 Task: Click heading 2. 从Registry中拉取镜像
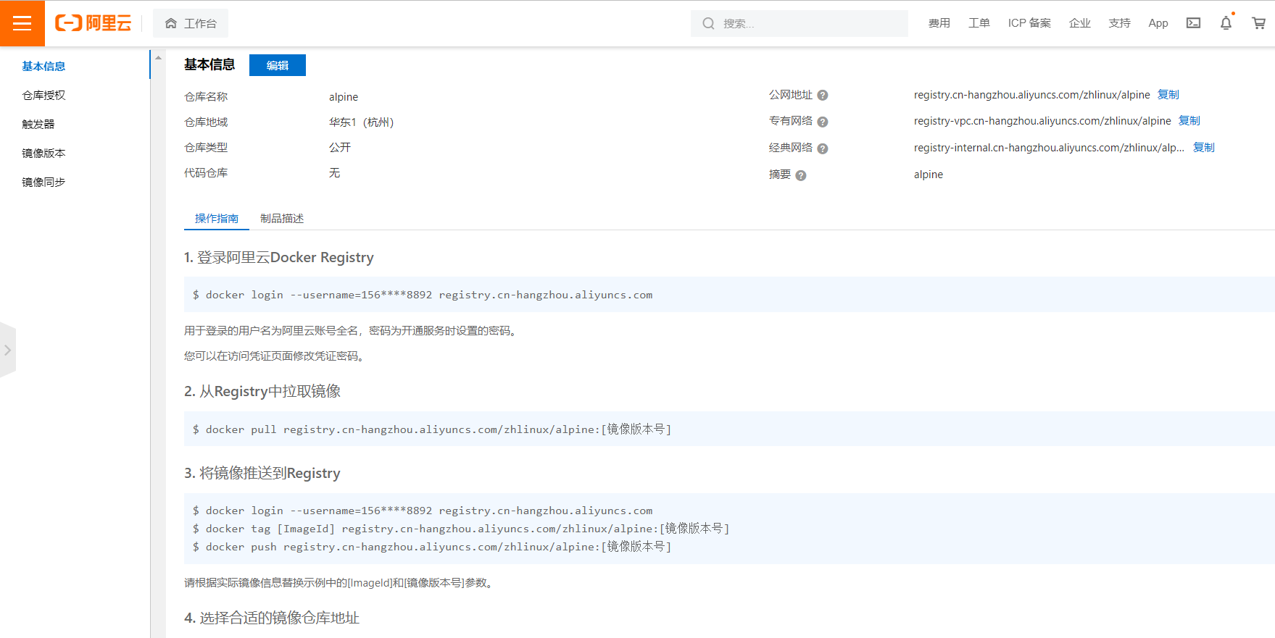(x=262, y=392)
